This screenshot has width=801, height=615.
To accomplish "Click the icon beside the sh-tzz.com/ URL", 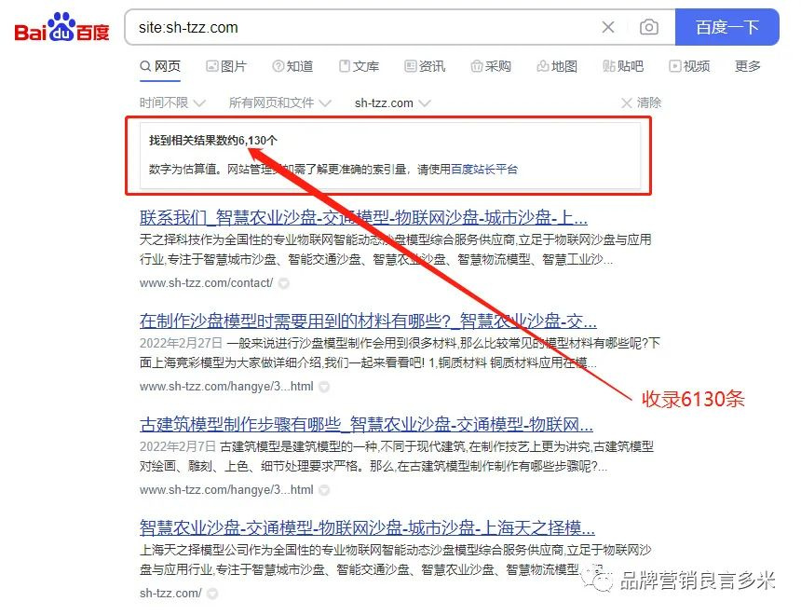I will 212,594.
